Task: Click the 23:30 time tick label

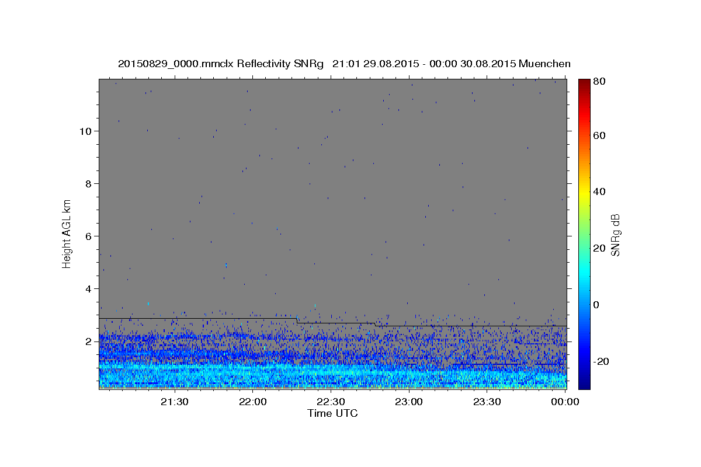Action: pyautogui.click(x=487, y=402)
